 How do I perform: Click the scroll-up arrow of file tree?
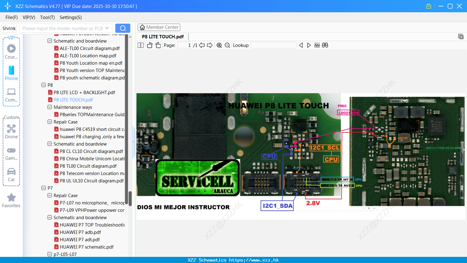[130, 37]
